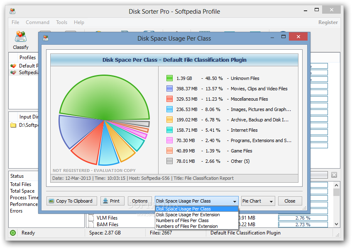Click the red Miscellaneous Files color swatch
This screenshot has height=249, width=352.
pos(169,99)
